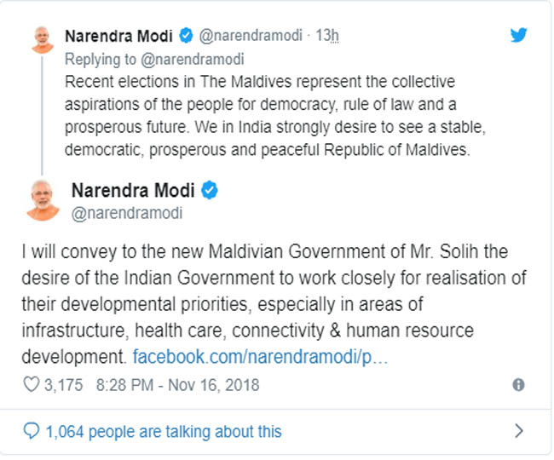The width and height of the screenshot is (554, 460).
Task: Click verified badge beside large Narendra Modi name
Action: click(x=210, y=190)
